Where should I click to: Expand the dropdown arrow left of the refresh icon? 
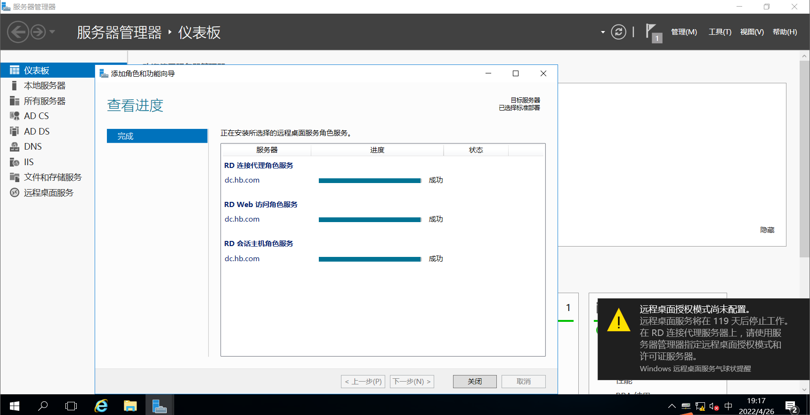point(603,32)
